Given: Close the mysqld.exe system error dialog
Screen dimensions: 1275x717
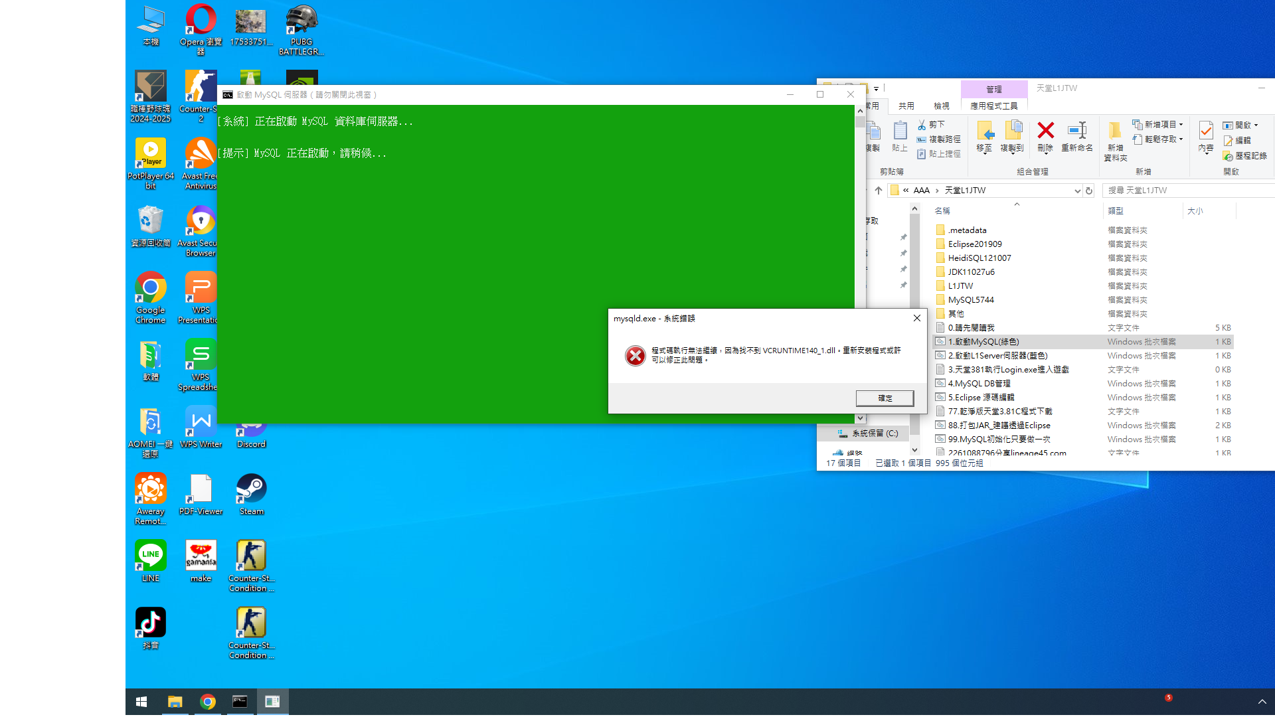Looking at the screenshot, I should (917, 318).
